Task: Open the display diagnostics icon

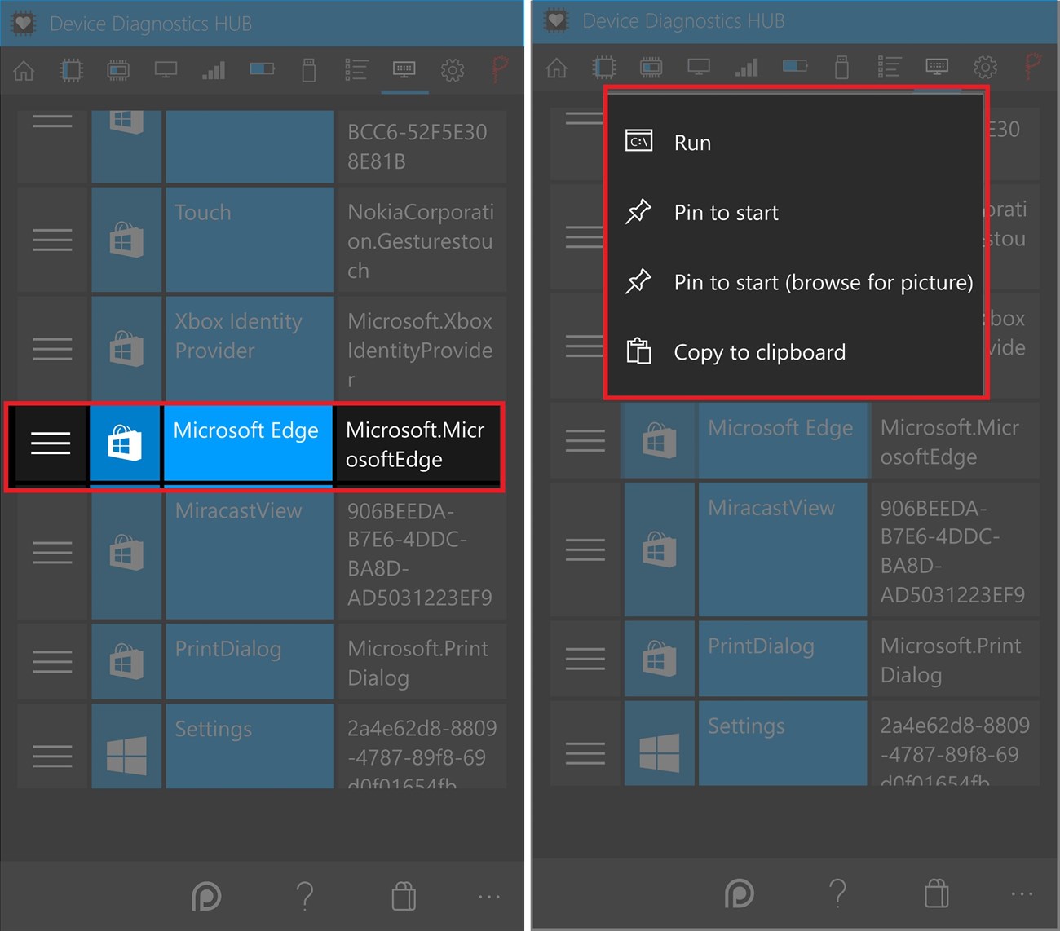Action: coord(166,71)
